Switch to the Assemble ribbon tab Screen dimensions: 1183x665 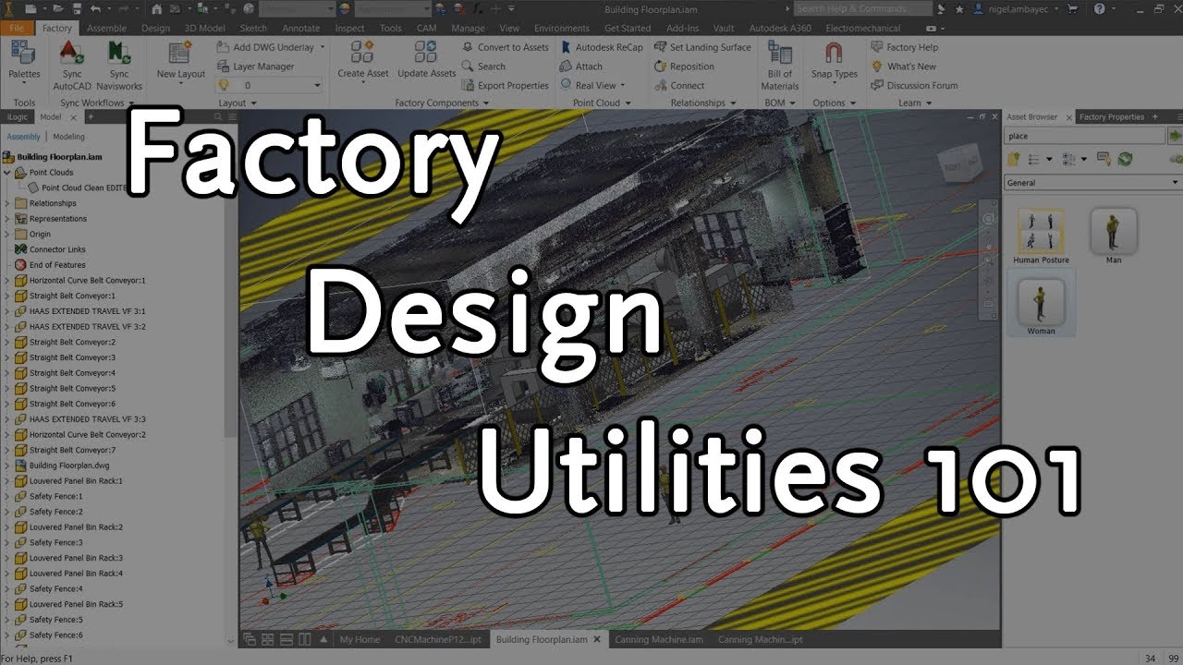(106, 29)
